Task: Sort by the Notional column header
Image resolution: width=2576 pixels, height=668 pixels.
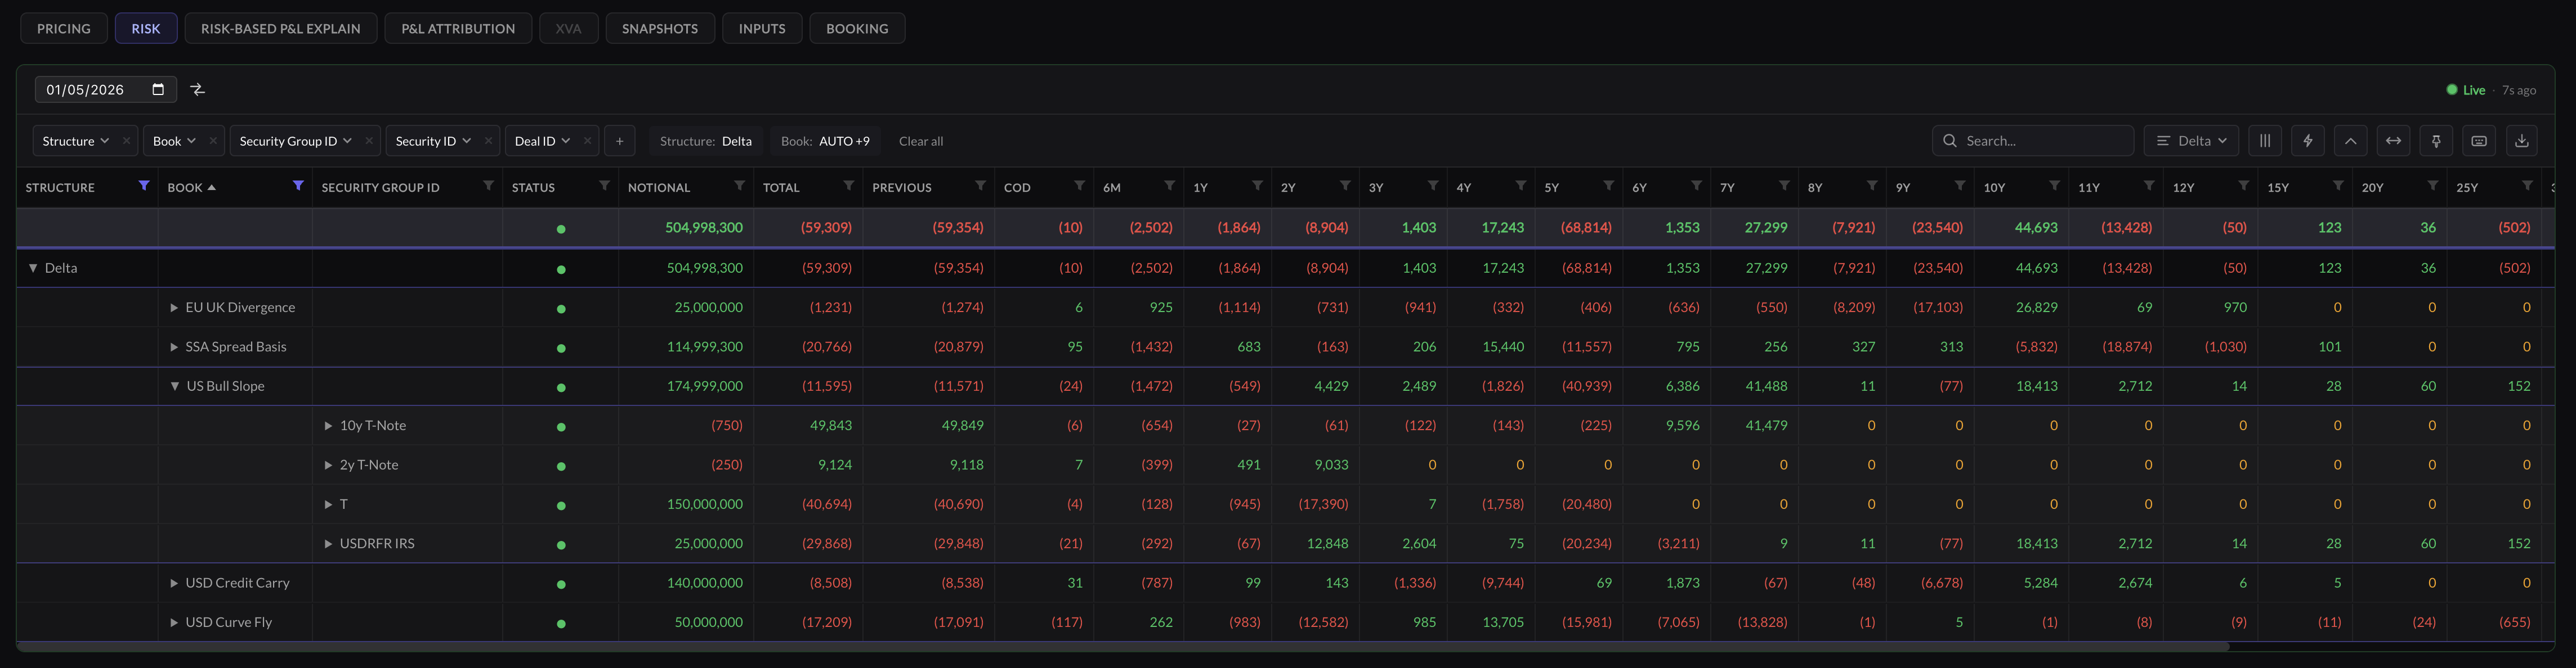Action: [x=659, y=188]
